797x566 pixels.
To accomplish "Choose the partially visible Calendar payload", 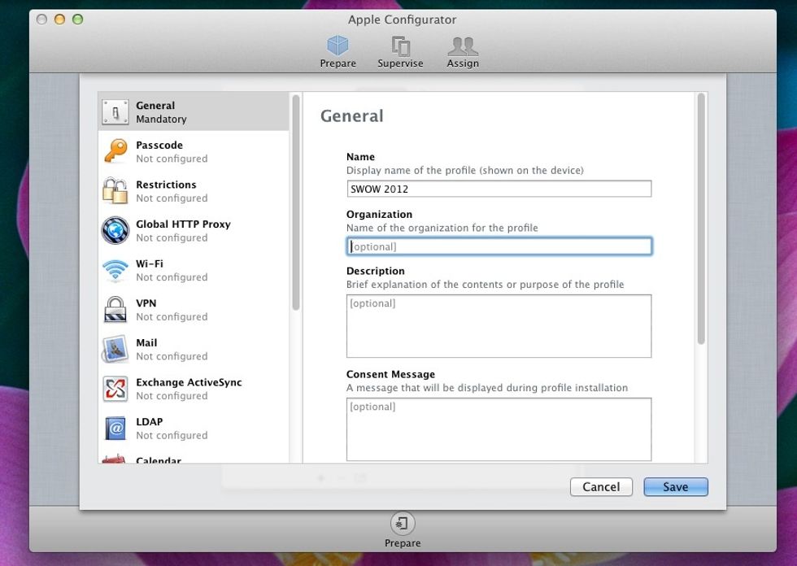I will tap(194, 459).
